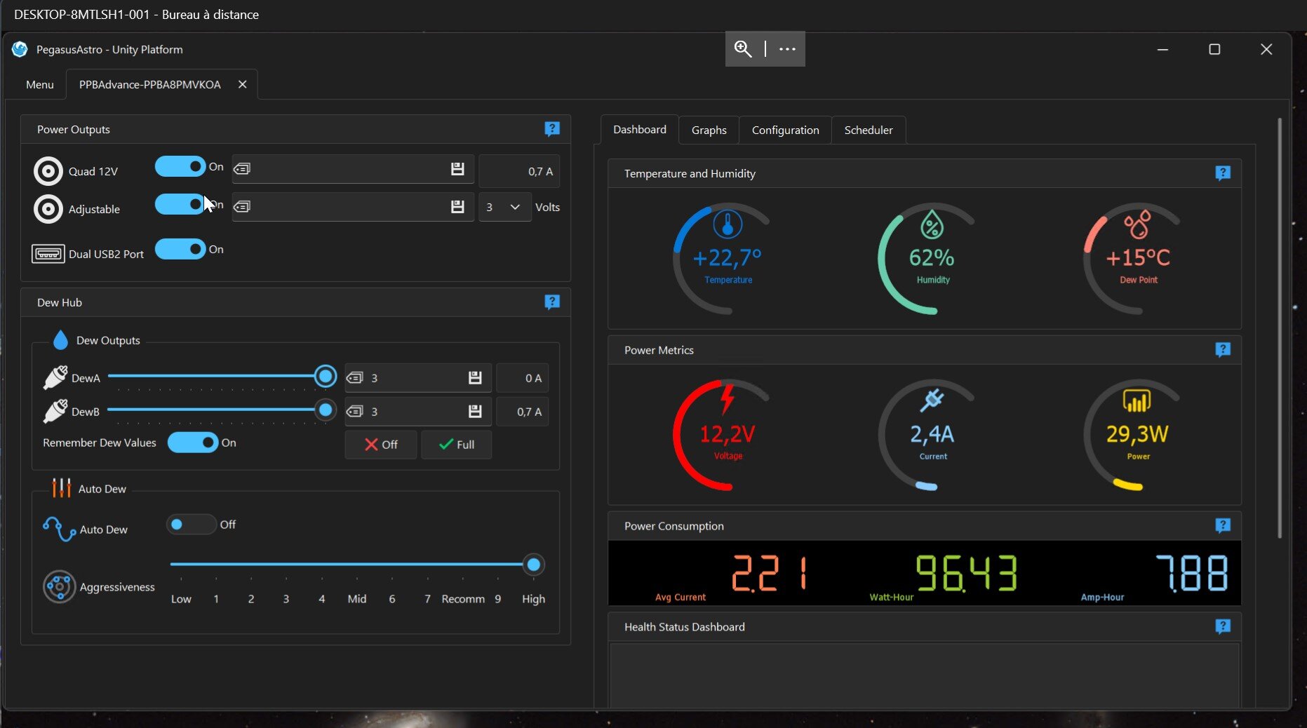This screenshot has height=728, width=1307.
Task: Click the dew outputs Full button
Action: point(456,445)
